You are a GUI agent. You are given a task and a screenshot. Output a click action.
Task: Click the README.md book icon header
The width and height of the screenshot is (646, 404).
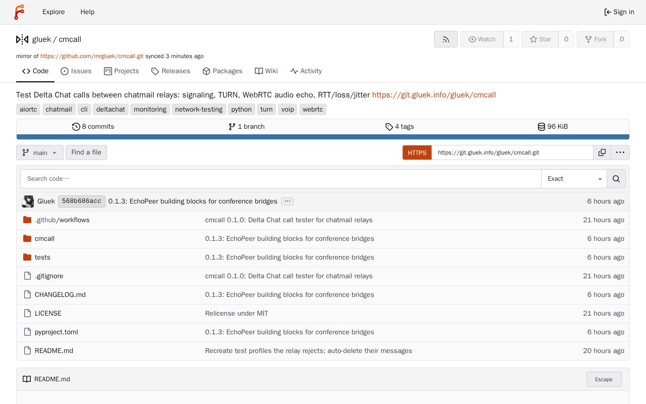click(x=27, y=379)
